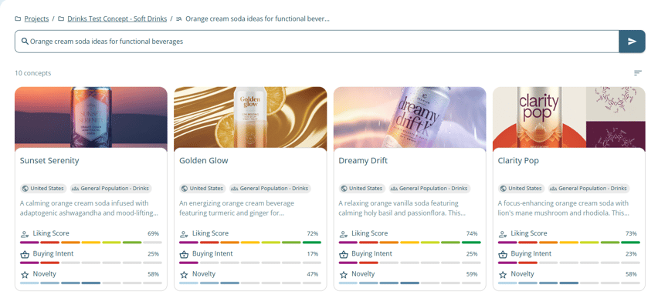The height and width of the screenshot is (298, 658).
Task: Click Dreamy Drift 59% novelty value
Action: point(472,274)
